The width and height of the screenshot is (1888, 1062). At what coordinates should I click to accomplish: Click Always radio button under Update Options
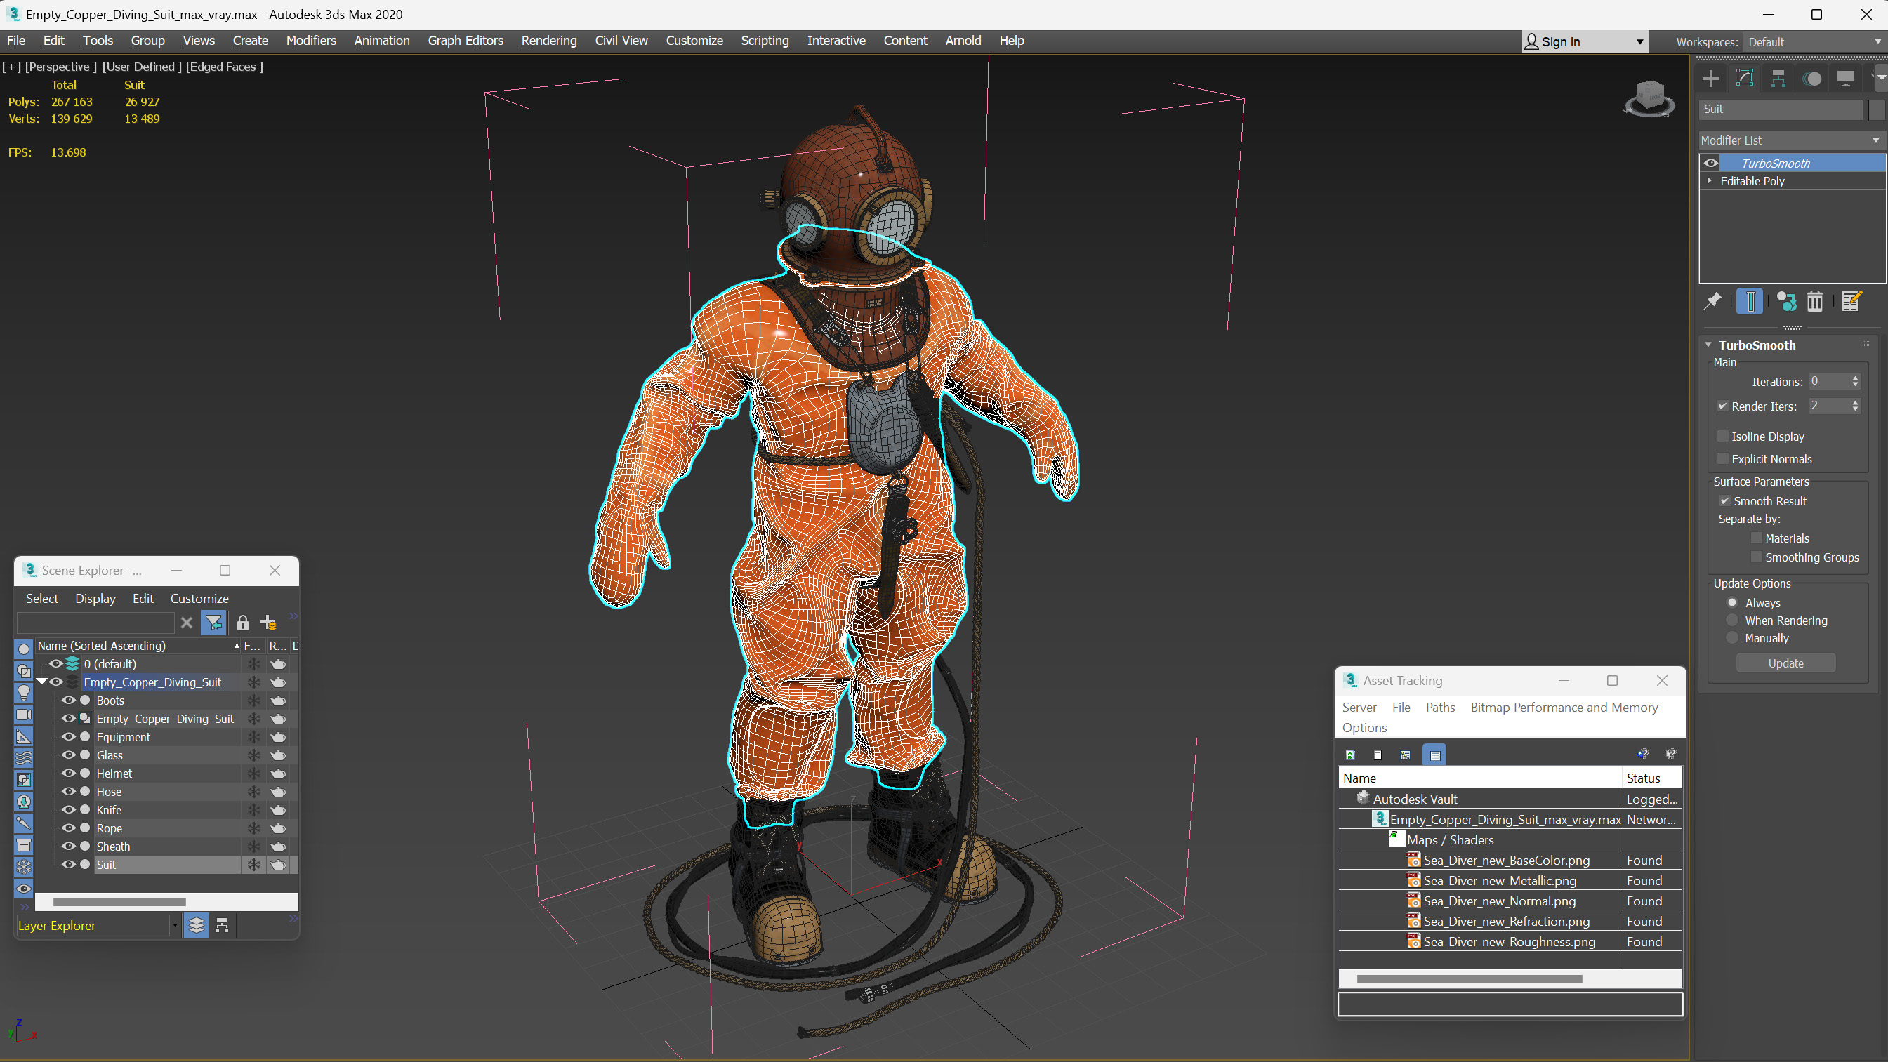coord(1732,602)
